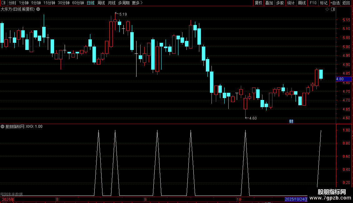
Task: Click the 统计 statistics button
Action: [x=291, y=3]
